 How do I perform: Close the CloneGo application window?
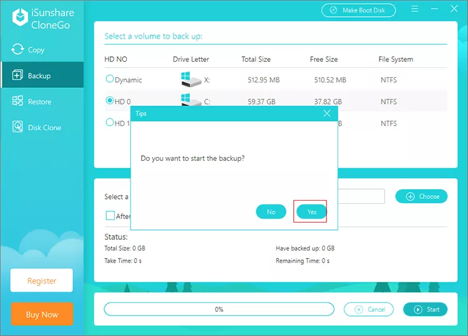tap(454, 9)
